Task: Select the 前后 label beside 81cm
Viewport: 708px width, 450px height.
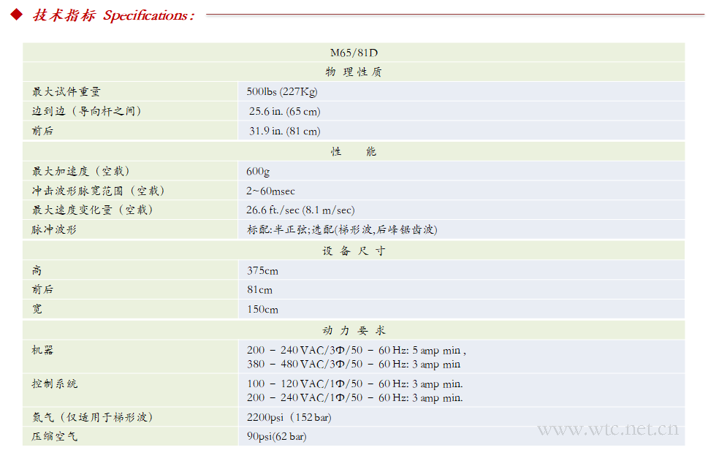Action: click(42, 289)
